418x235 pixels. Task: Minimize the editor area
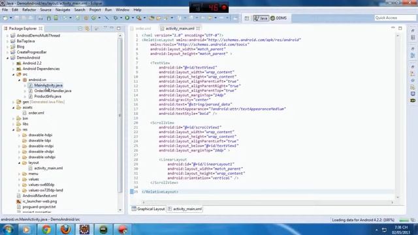(393, 28)
